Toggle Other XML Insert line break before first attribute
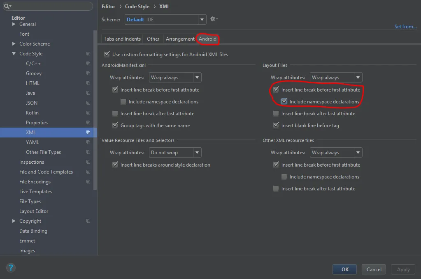 tap(276, 165)
